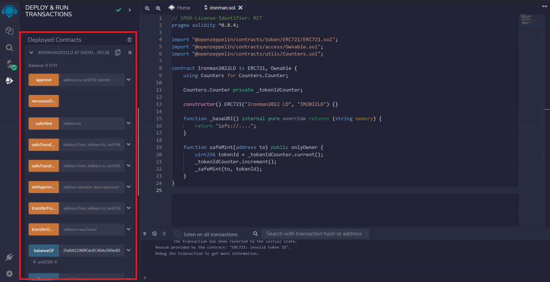
Task: Click the safeMint address input field
Action: coord(92,123)
